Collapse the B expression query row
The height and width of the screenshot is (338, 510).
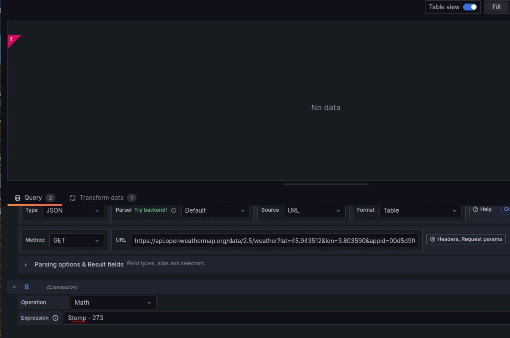(14, 287)
